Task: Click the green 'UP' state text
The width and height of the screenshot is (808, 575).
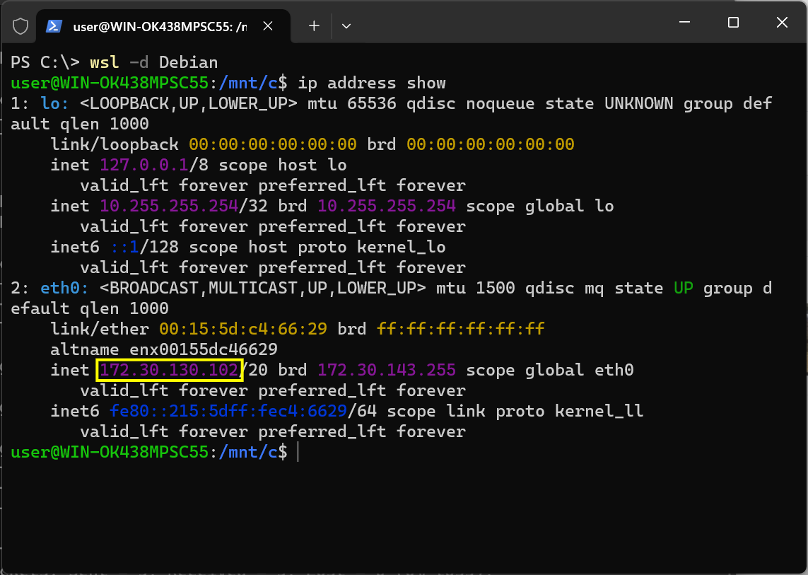Action: click(684, 289)
